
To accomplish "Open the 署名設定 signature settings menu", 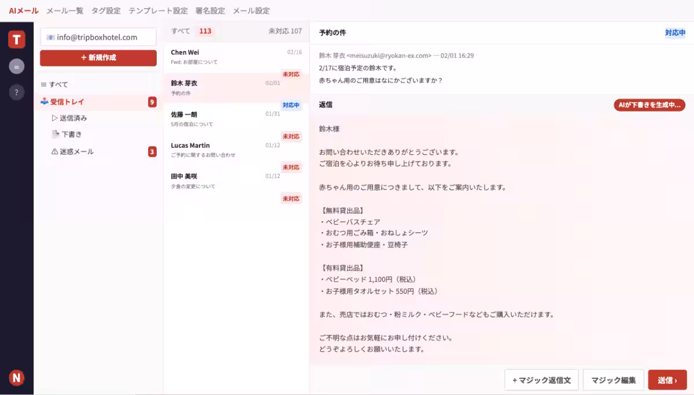I will [211, 10].
